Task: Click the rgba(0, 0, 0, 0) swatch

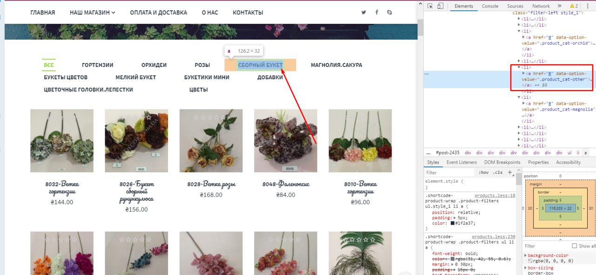Action: coord(530,261)
